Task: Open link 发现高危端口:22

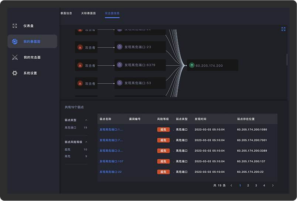Action: (110, 172)
